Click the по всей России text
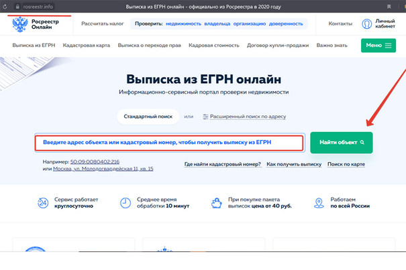The height and width of the screenshot is (270, 406). pyautogui.click(x=350, y=206)
